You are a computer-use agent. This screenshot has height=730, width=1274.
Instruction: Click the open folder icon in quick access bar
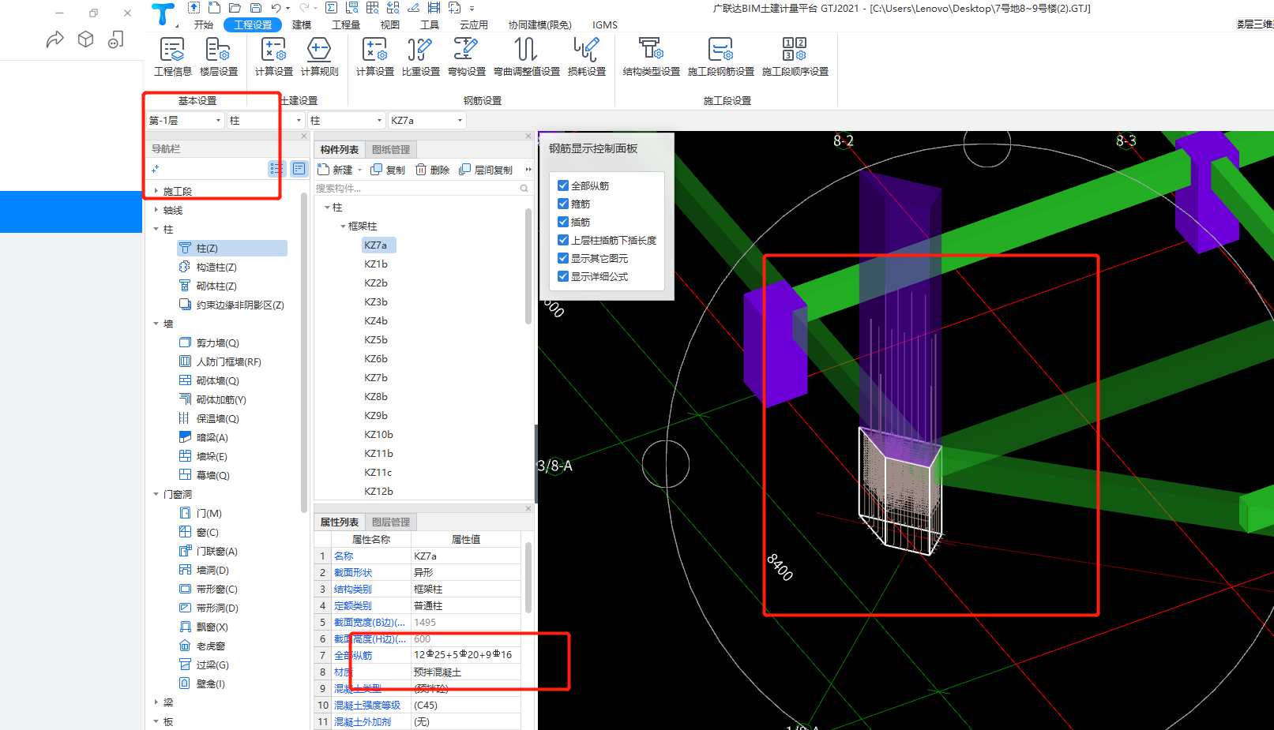[235, 8]
